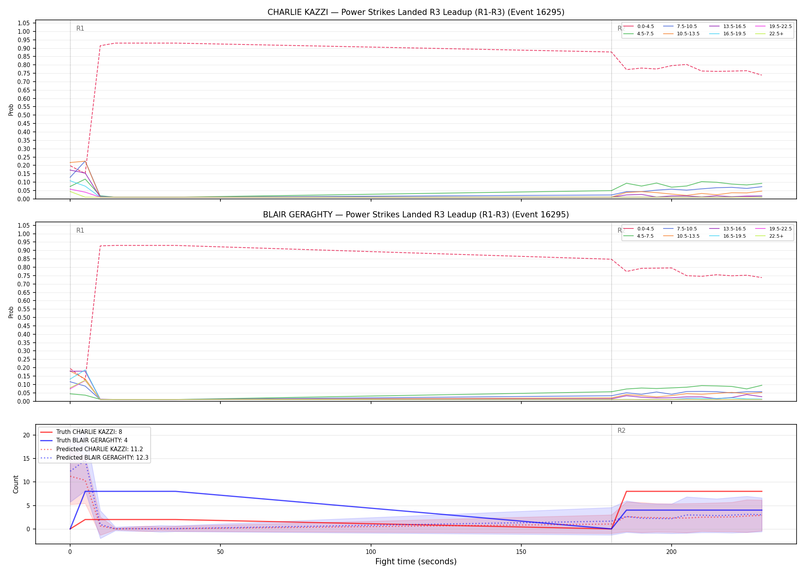Click the 'Fight time (seconds)' axis label
Image resolution: width=805 pixels, height=575 pixels.
416,562
